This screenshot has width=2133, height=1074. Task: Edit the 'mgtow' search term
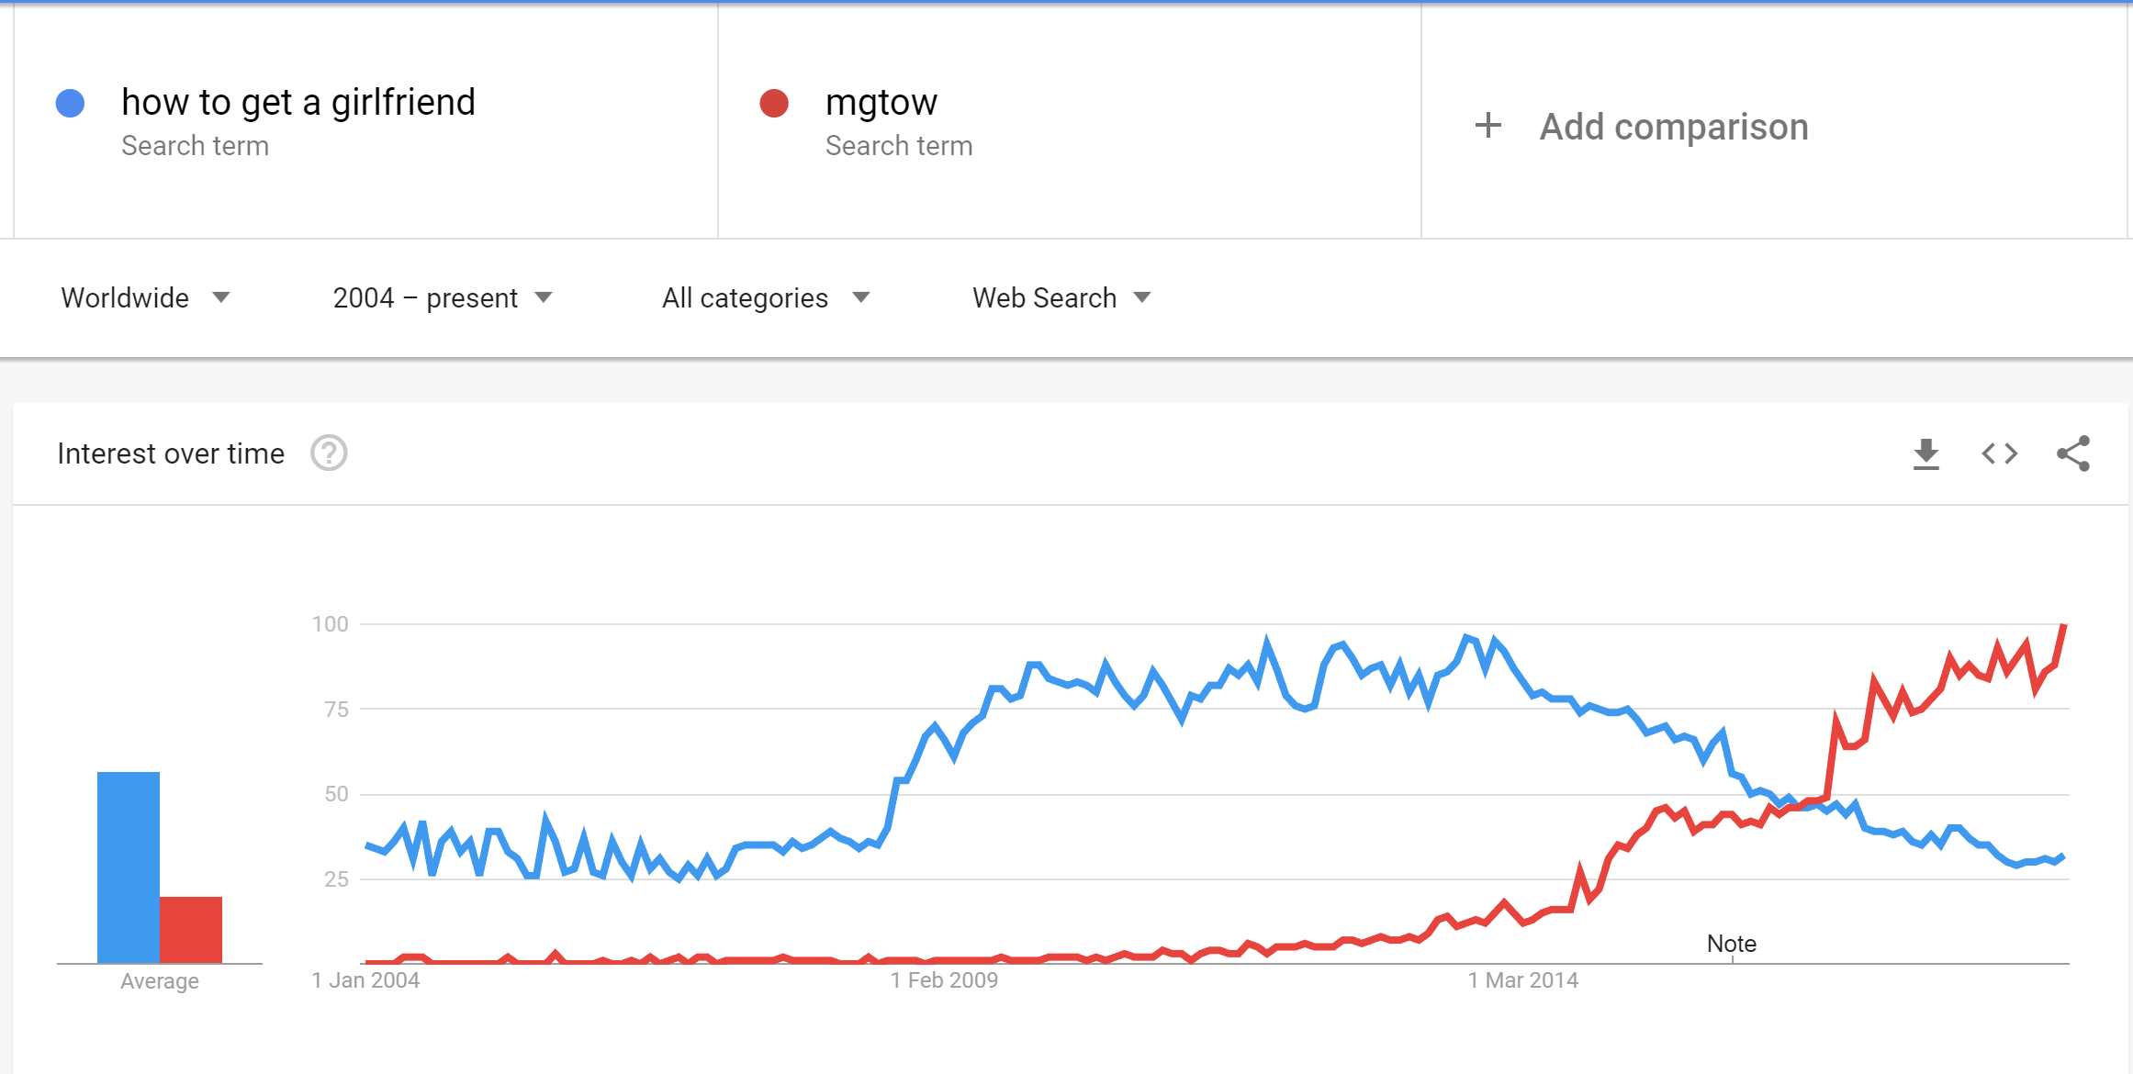pyautogui.click(x=881, y=102)
